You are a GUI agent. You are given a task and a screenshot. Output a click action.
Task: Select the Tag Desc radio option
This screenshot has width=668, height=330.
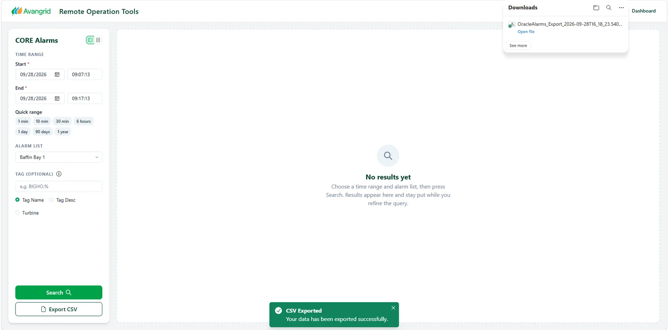pyautogui.click(x=52, y=200)
